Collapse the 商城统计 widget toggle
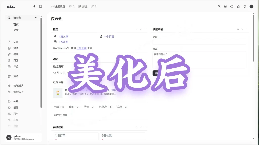Screen dimensions: 259x145 (x=145, y=127)
